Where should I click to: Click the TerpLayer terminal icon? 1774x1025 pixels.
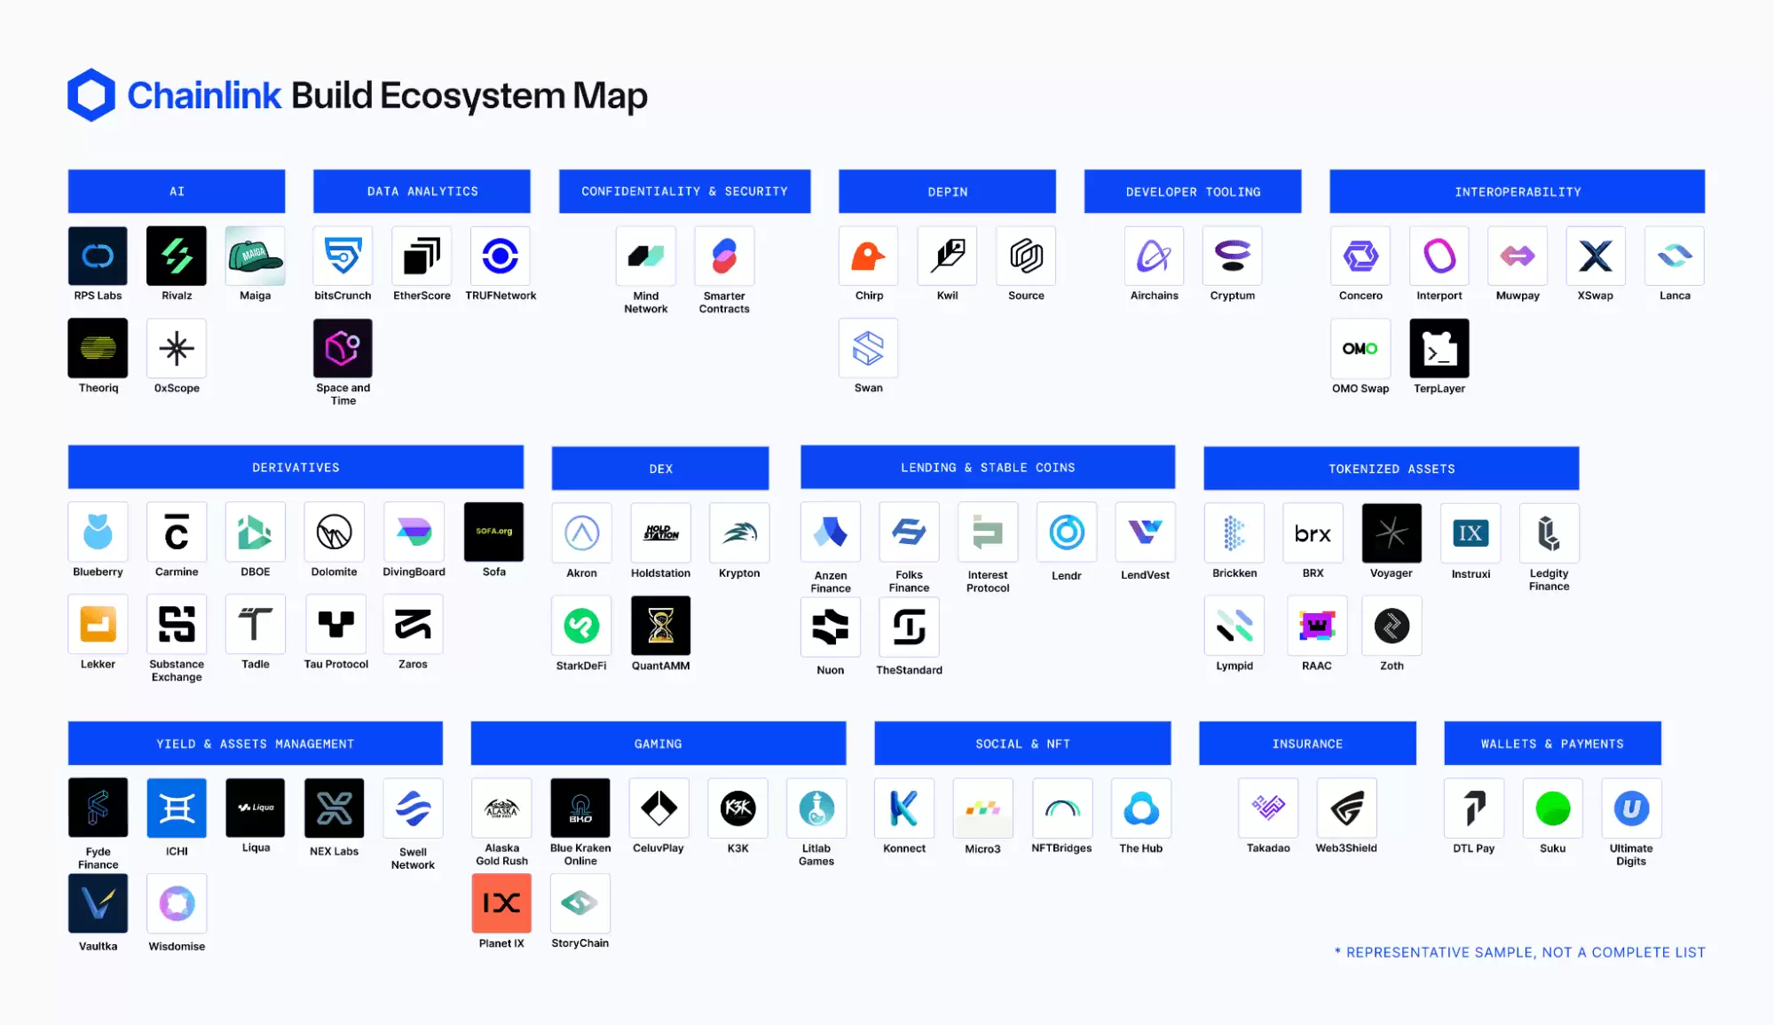(x=1439, y=349)
